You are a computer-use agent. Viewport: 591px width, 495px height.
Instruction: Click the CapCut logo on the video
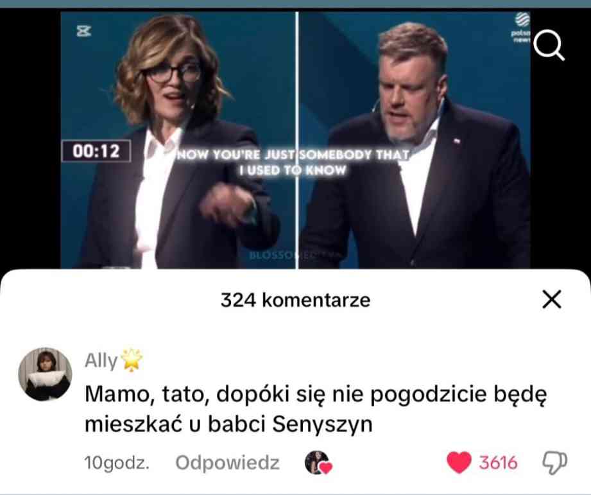click(83, 31)
